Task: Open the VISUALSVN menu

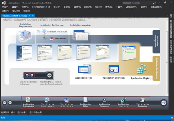Action: [x=131, y=7]
